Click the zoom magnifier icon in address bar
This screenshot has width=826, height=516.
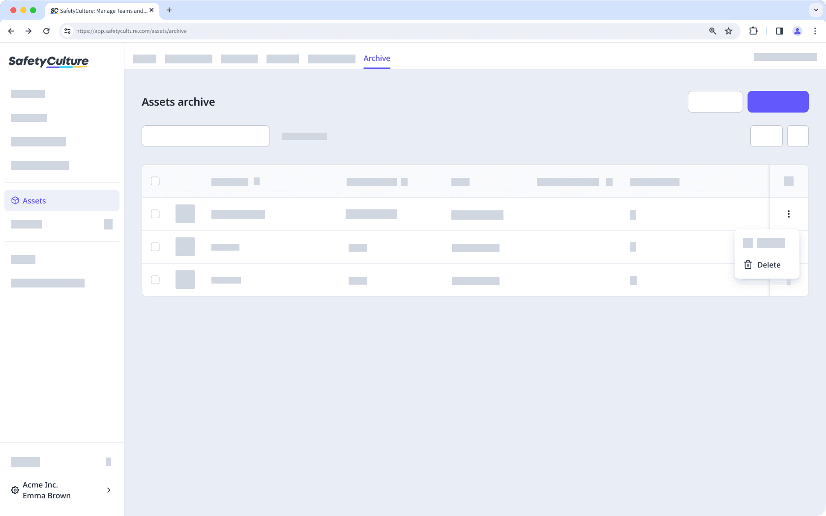(712, 30)
